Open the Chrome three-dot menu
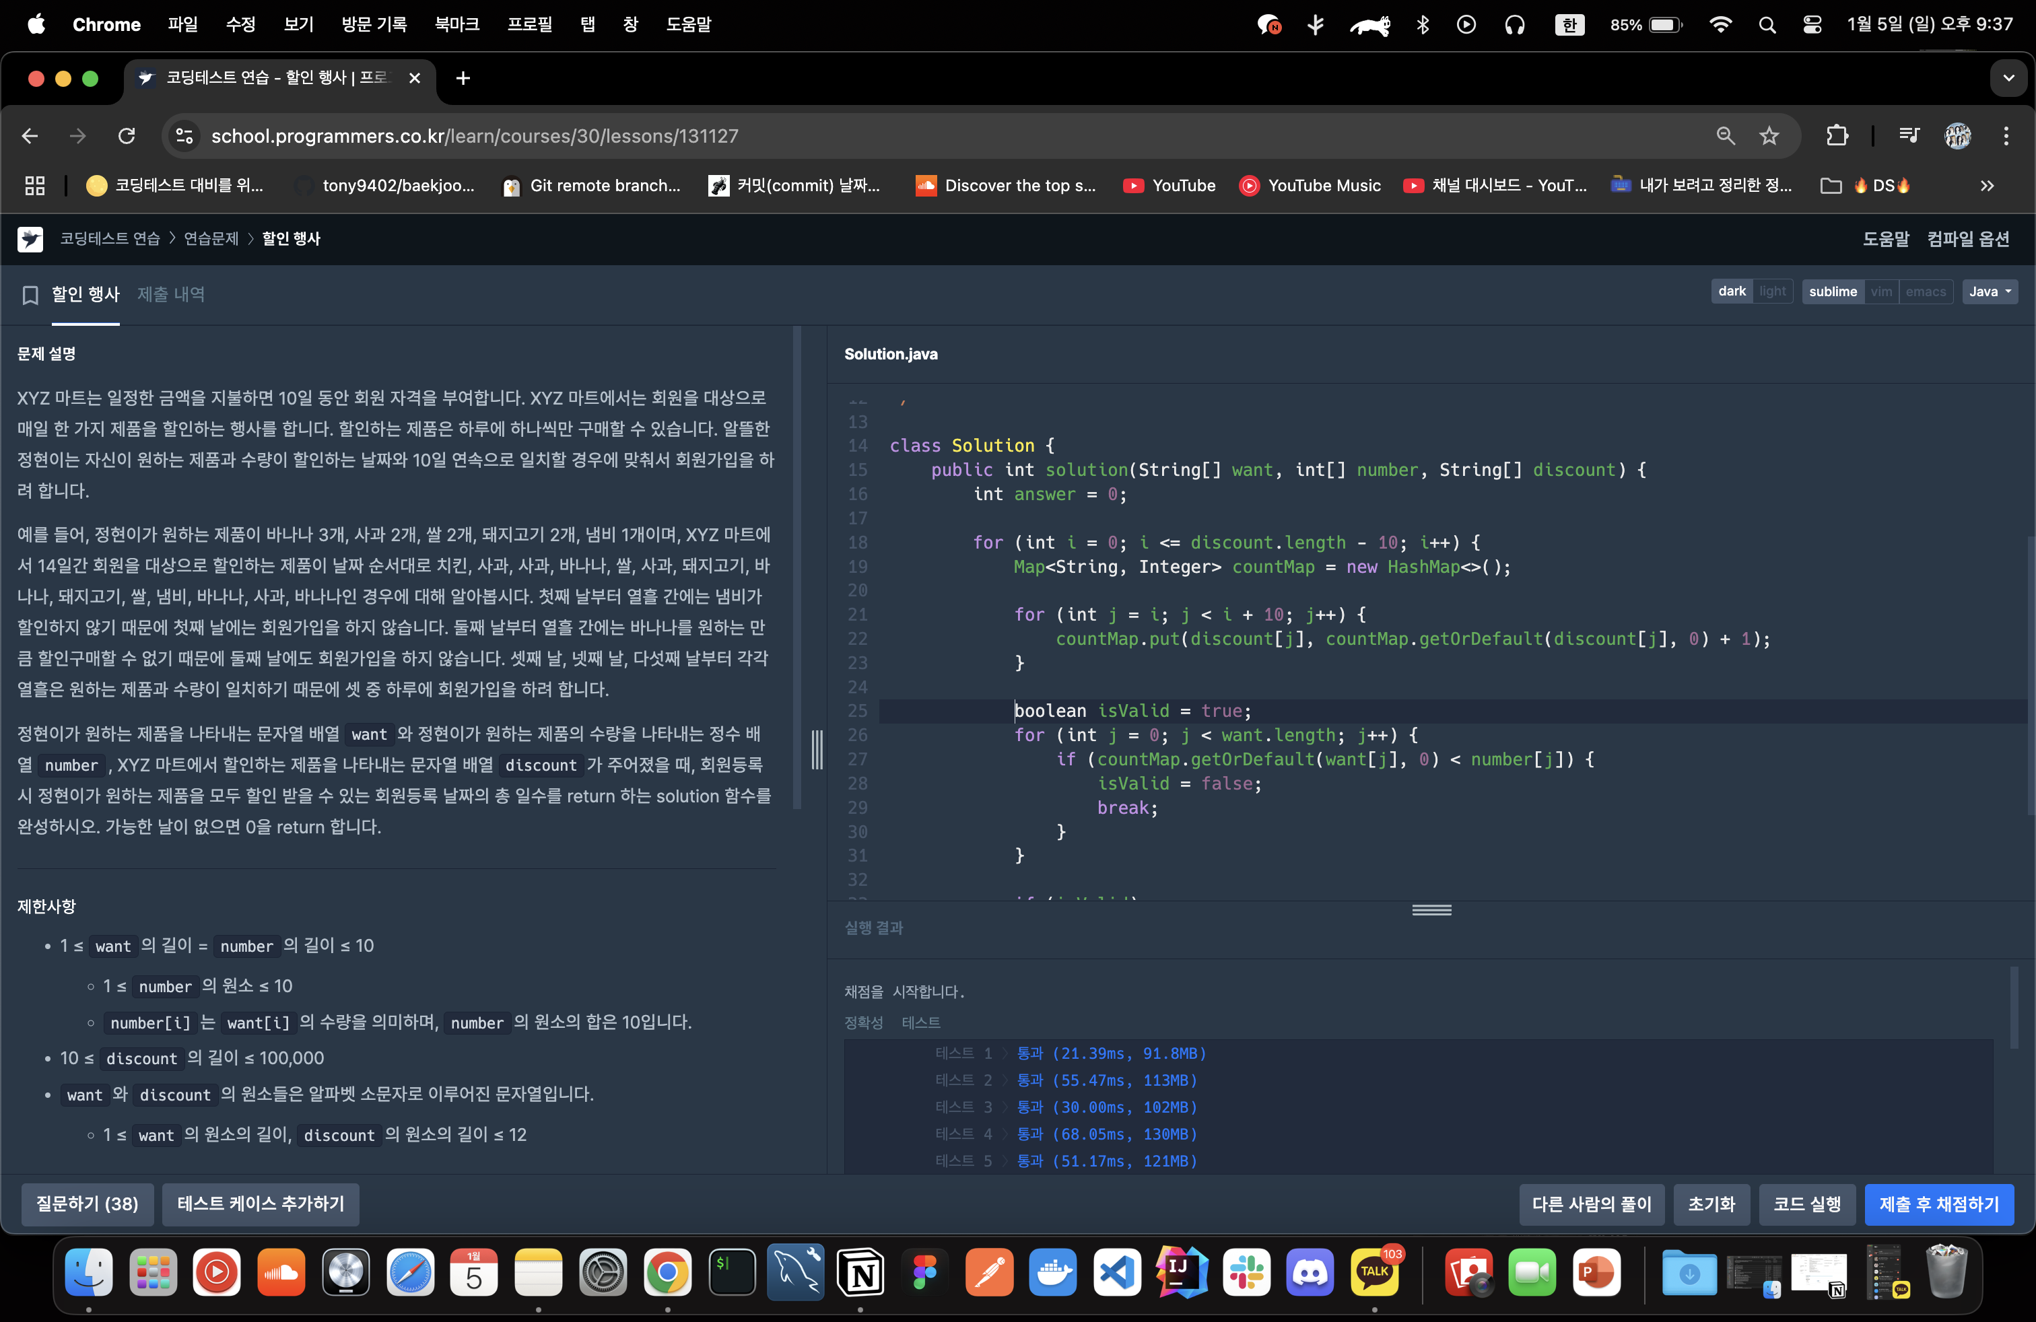Viewport: 2036px width, 1322px height. click(2005, 136)
